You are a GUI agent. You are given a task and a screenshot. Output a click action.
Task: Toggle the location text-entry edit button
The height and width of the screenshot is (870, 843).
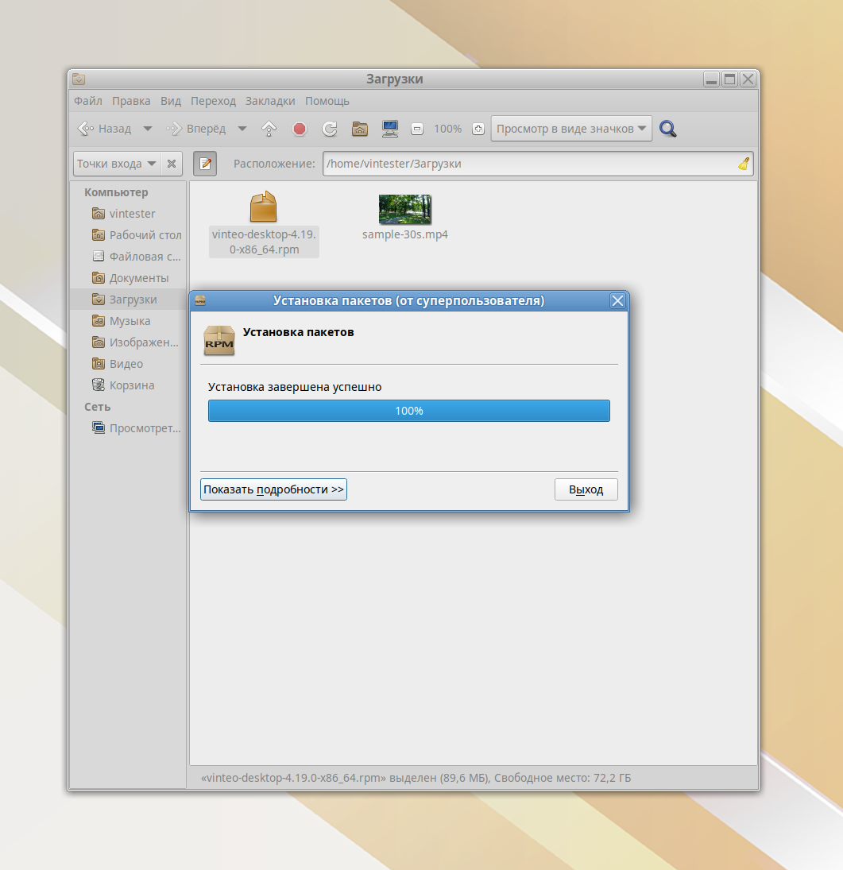205,164
